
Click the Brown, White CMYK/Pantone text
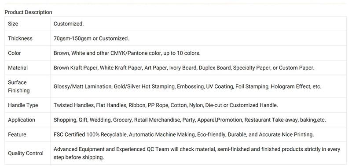pos(127,53)
